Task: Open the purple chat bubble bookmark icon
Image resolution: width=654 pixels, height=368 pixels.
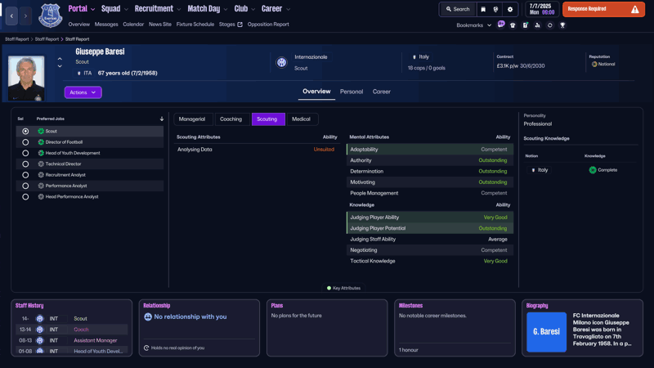Action: coord(501,25)
